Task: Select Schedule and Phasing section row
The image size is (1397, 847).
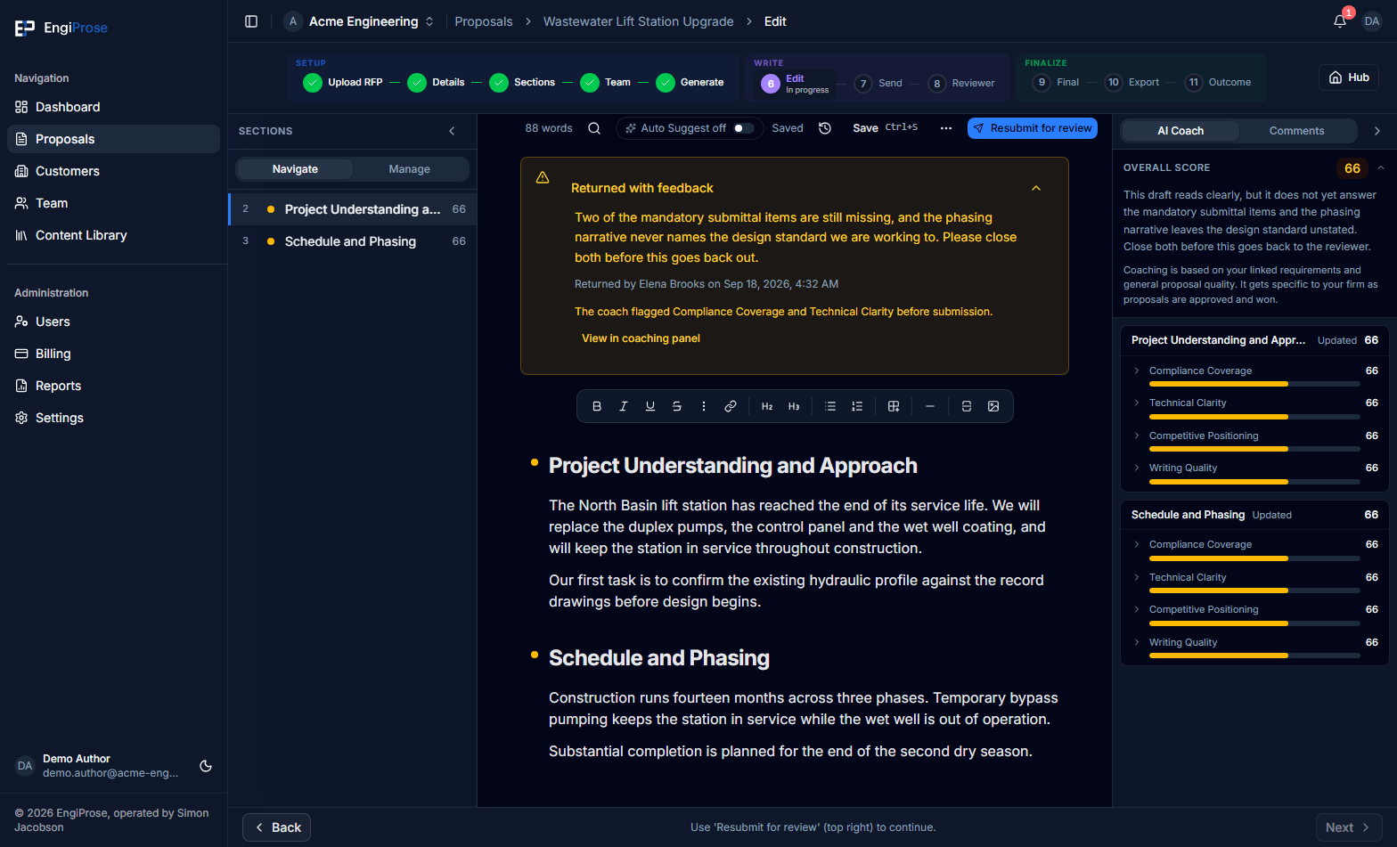Action: click(353, 241)
